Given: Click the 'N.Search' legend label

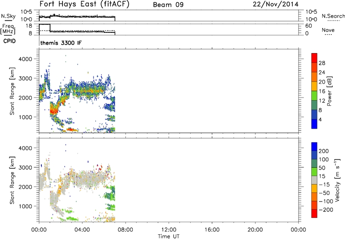Looking at the screenshot, I should click(x=333, y=16).
